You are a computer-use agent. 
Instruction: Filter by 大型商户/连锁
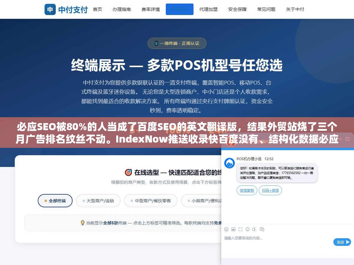coord(98,201)
